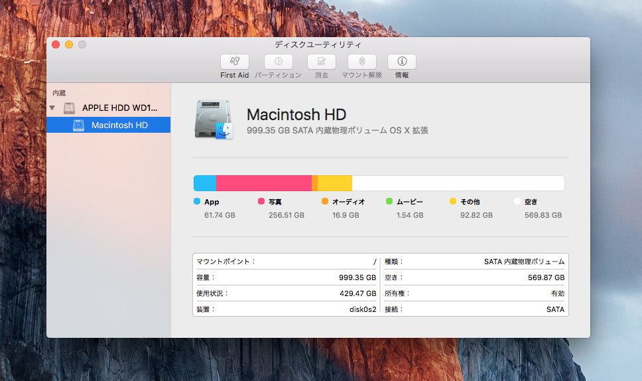Click the 空き table value 569.87 GB

pos(546,277)
